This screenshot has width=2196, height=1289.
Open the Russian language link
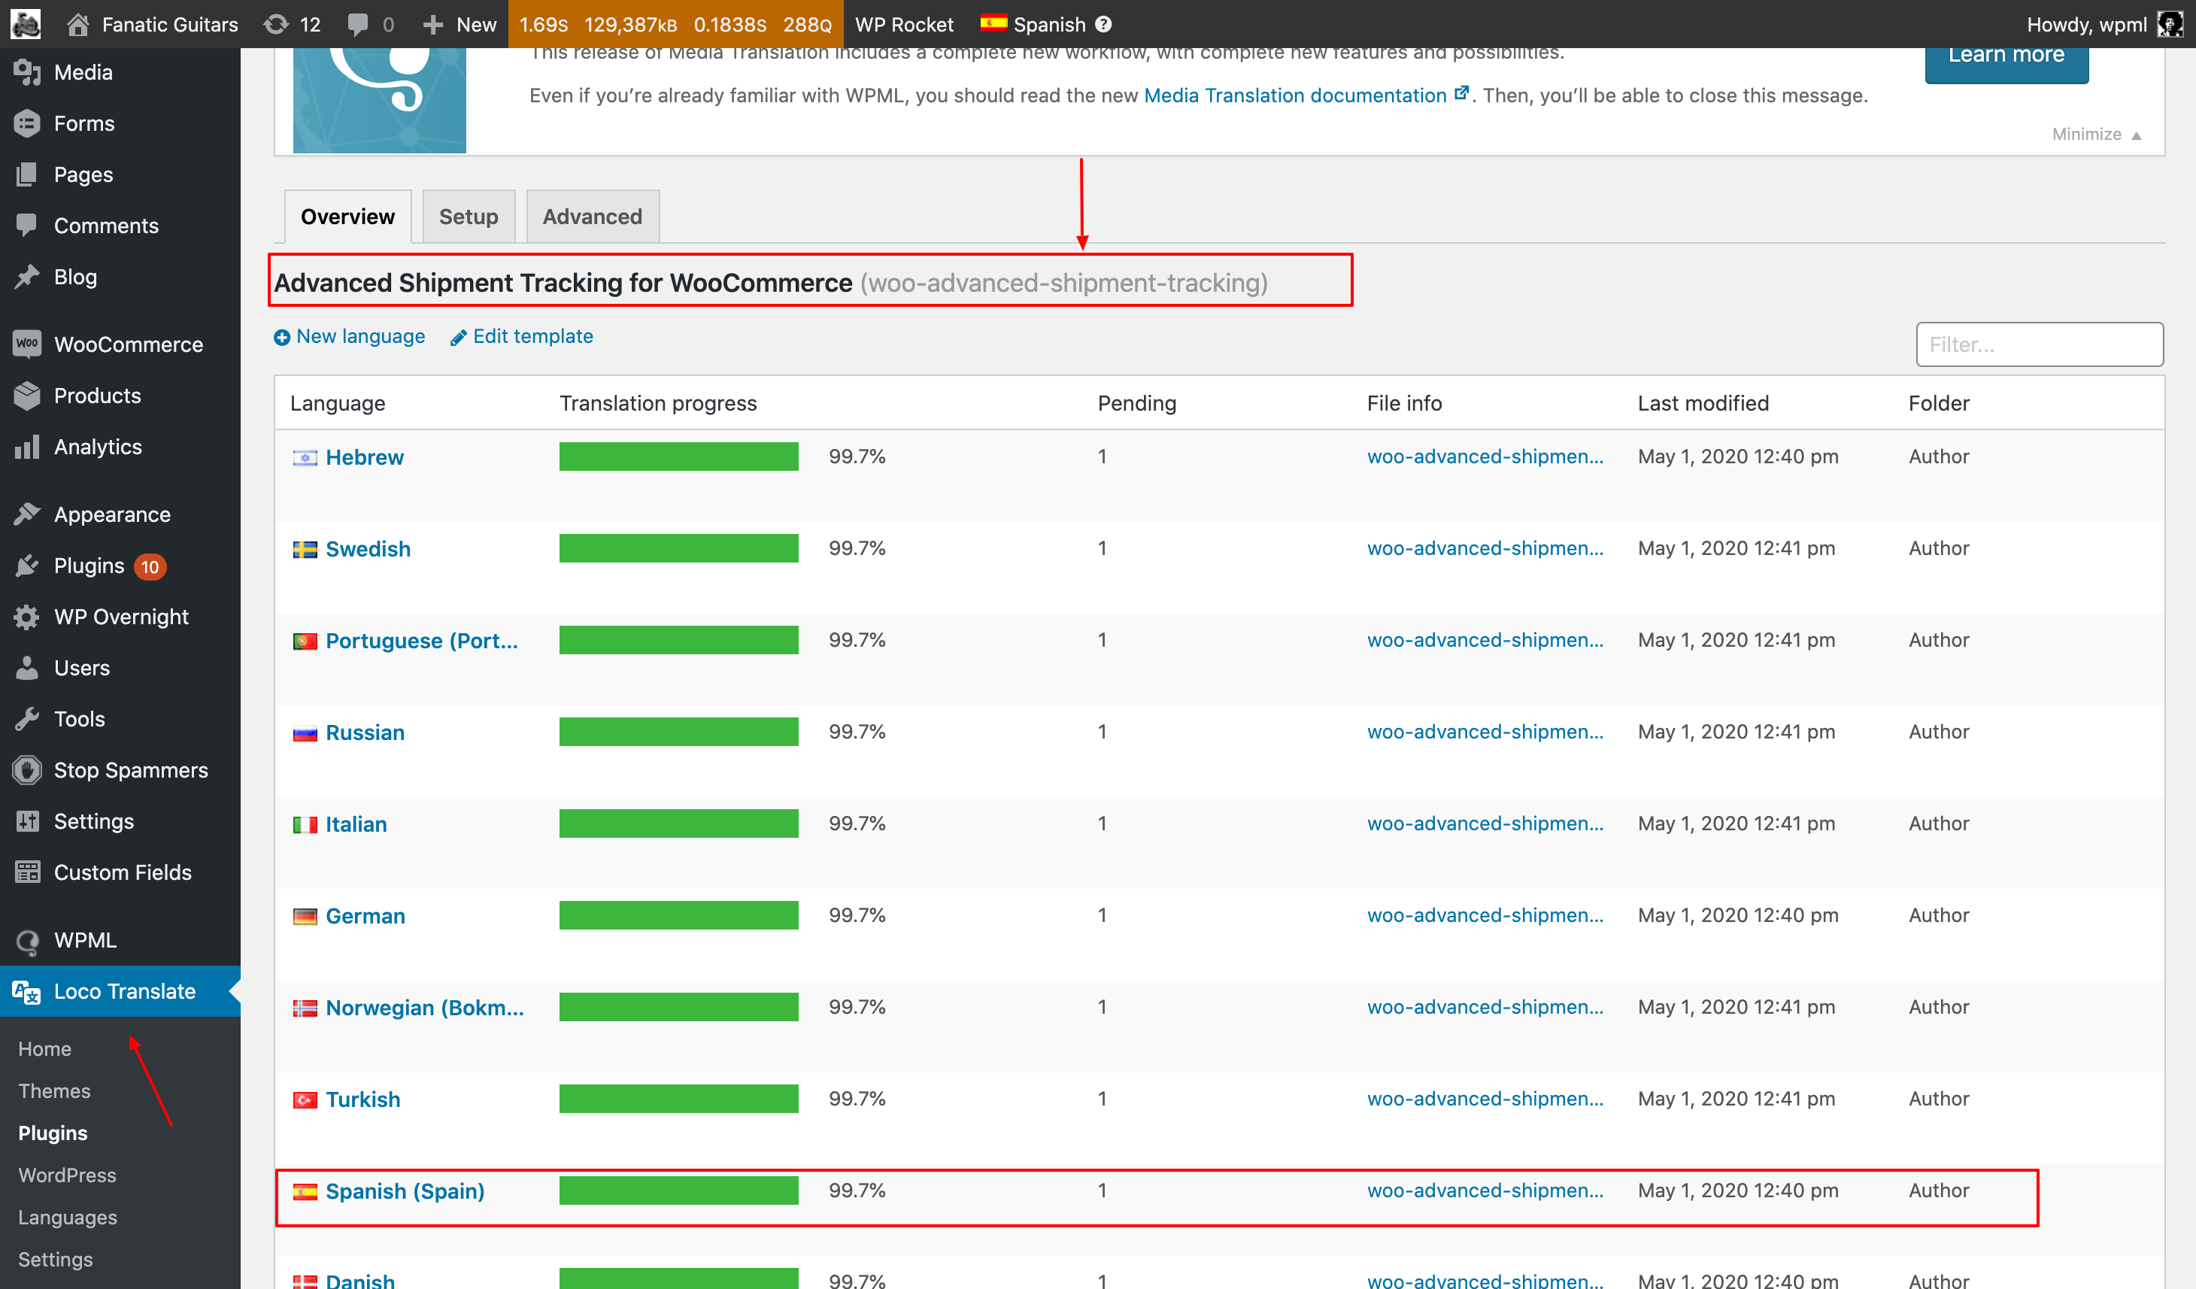coord(365,732)
